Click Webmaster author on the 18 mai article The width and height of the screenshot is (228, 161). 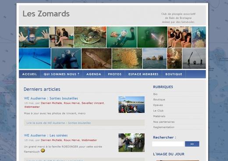click(89, 140)
